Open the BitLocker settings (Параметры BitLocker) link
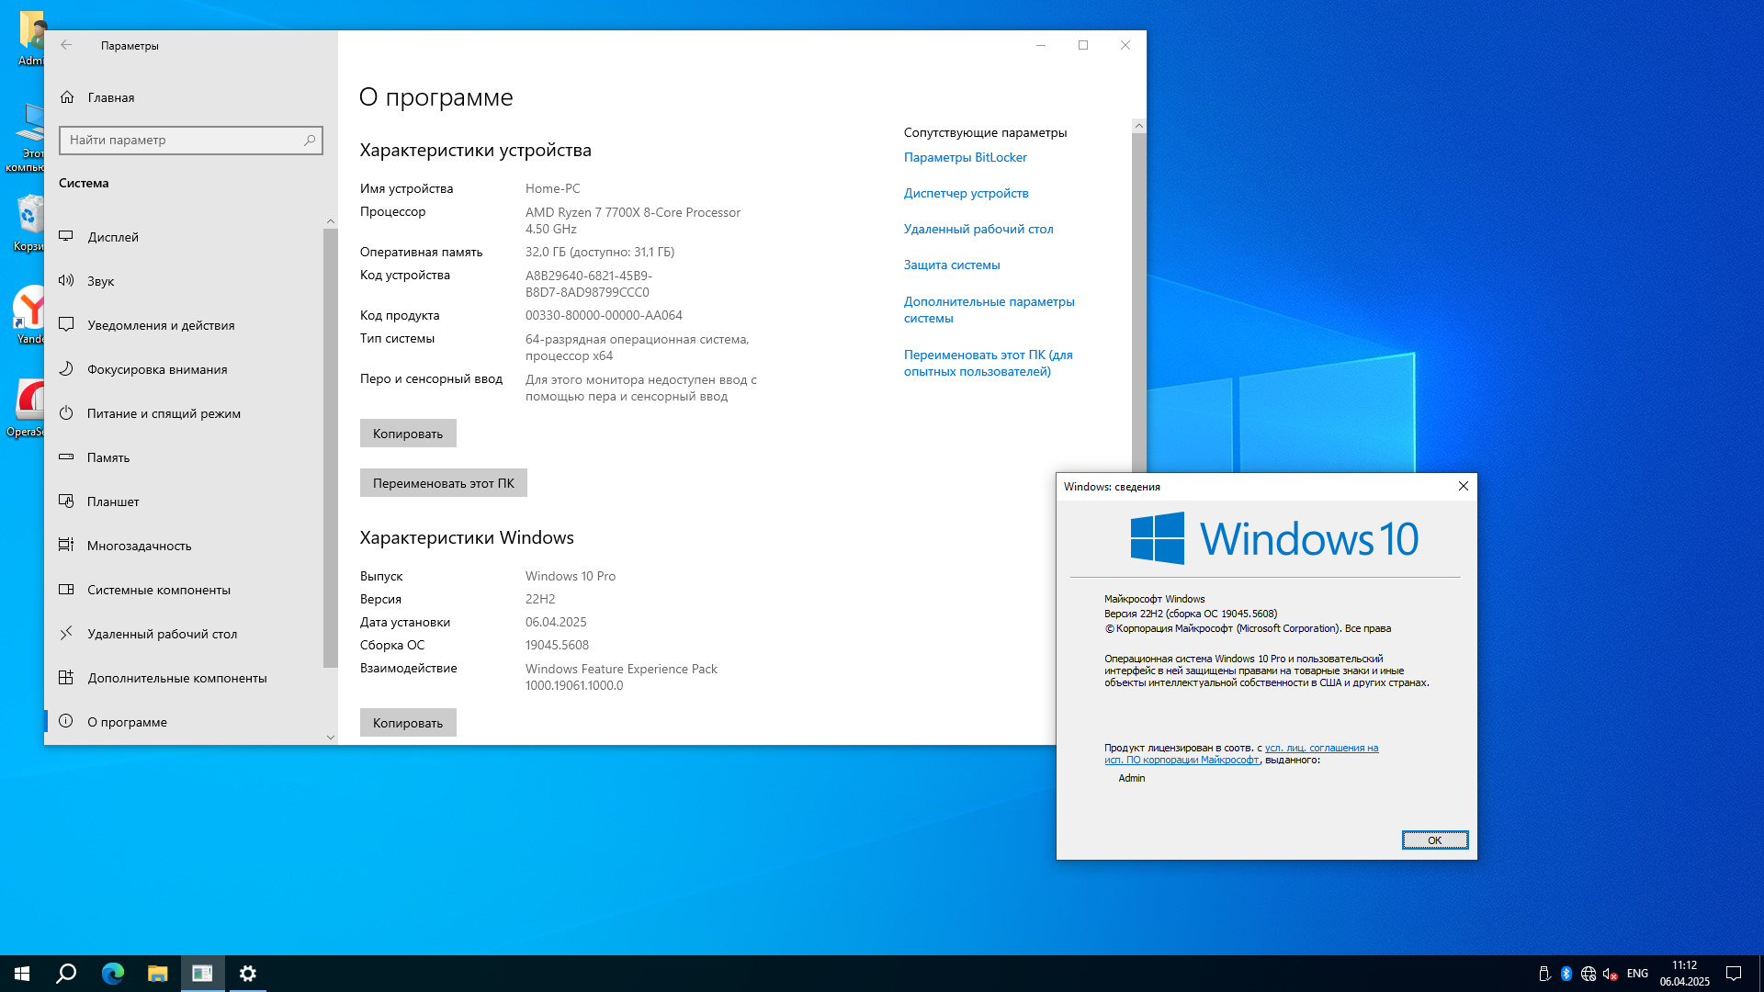1764x992 pixels. click(x=965, y=157)
